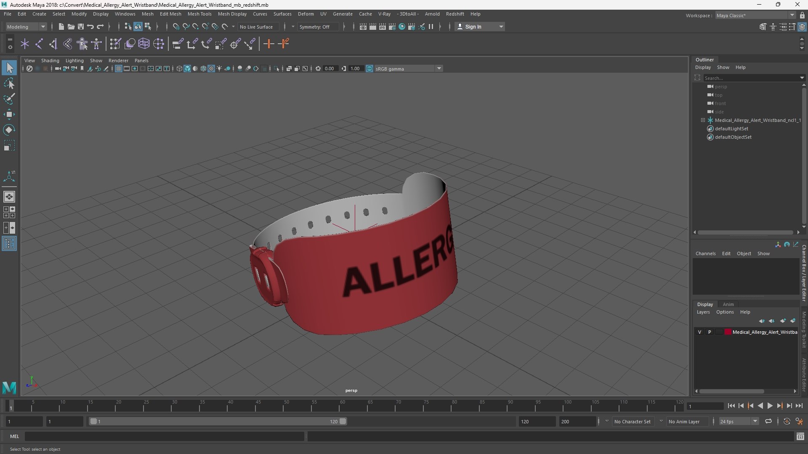Redo the last undone action

click(100, 26)
